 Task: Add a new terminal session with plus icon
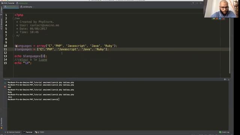tap(5, 83)
